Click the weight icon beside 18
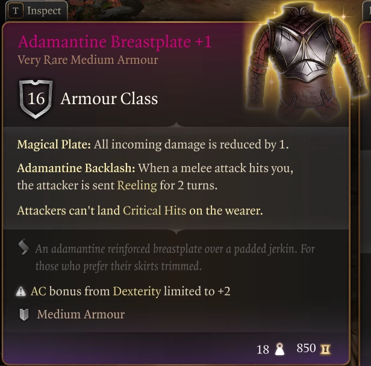Screen dimensions: 371x366 279,349
